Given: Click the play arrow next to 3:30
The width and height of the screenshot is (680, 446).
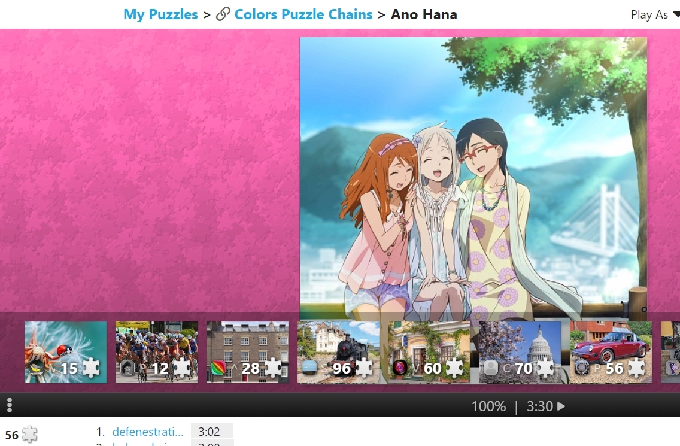Looking at the screenshot, I should [x=561, y=406].
